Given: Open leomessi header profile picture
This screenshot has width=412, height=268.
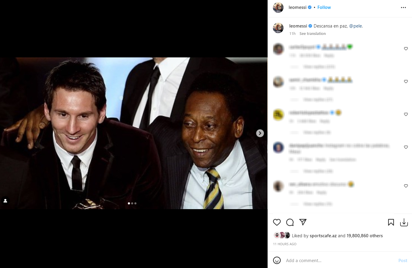Looking at the screenshot, I should [278, 7].
